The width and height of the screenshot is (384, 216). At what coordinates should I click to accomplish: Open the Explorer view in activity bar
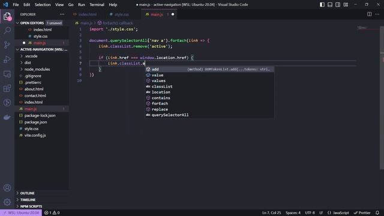coord(7,16)
